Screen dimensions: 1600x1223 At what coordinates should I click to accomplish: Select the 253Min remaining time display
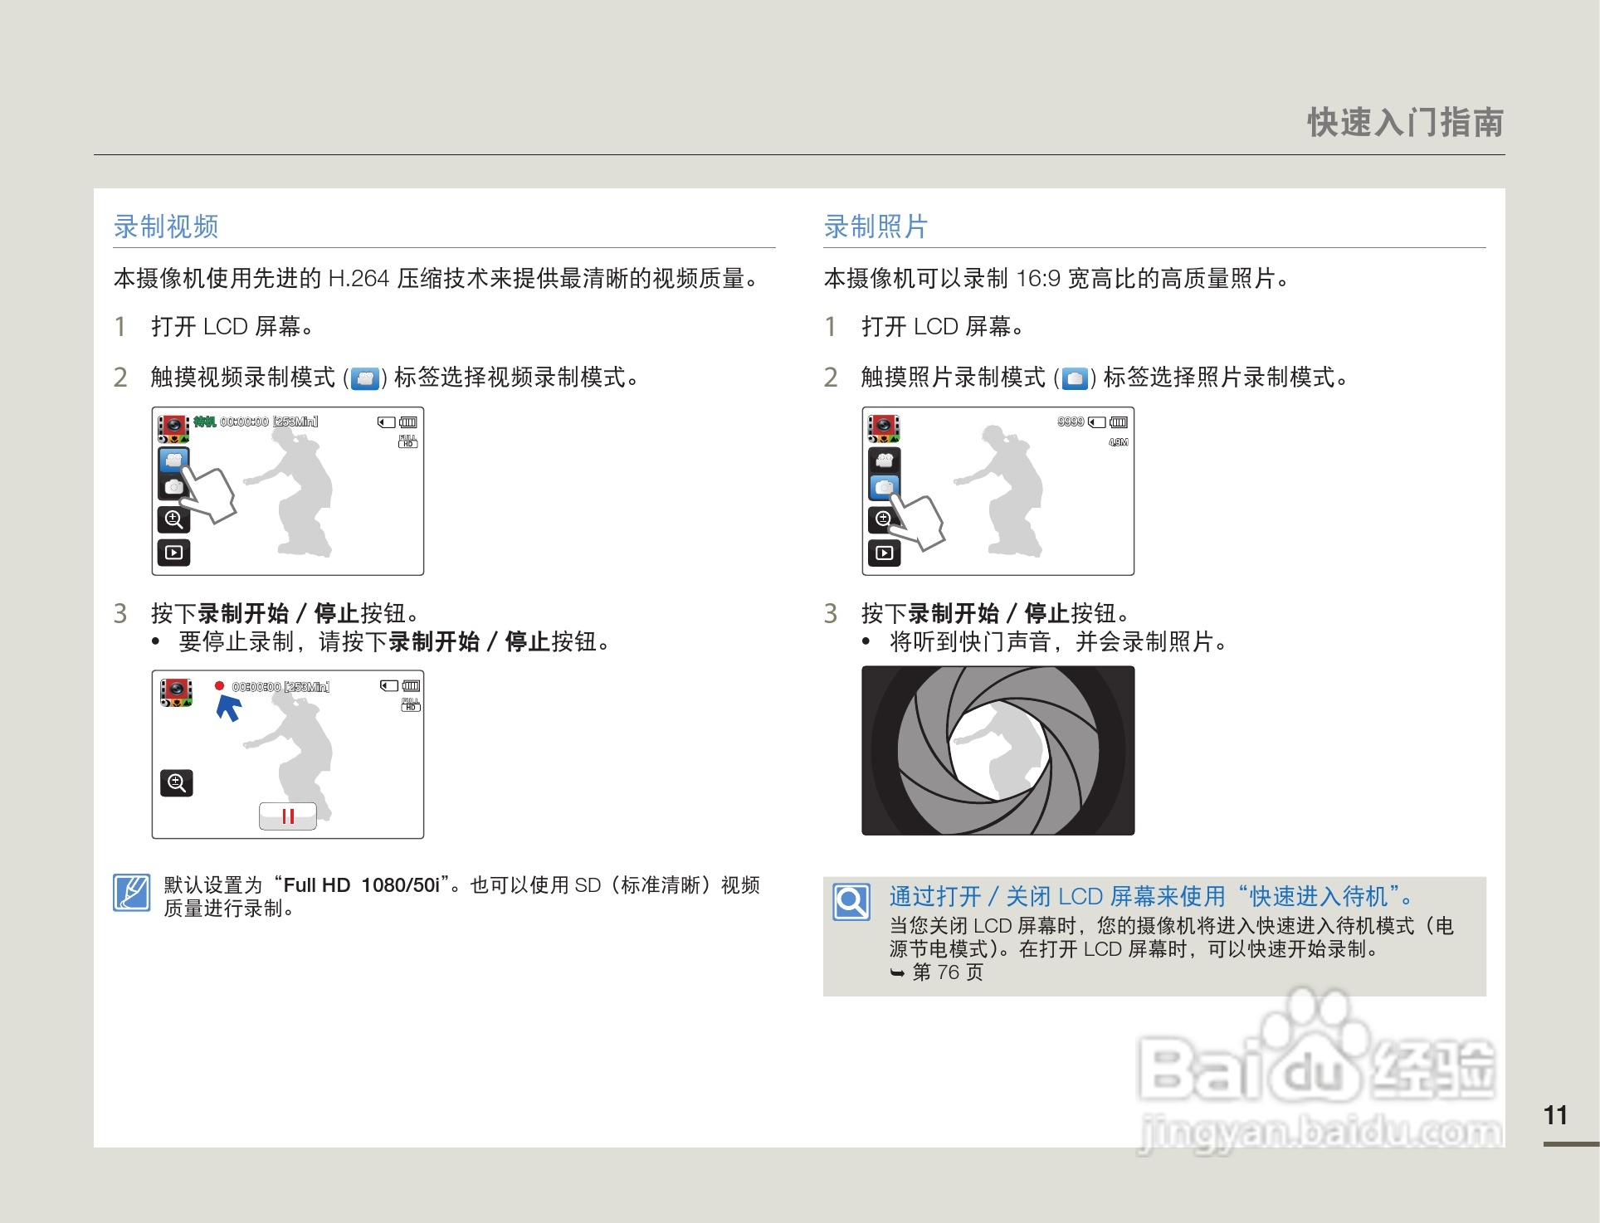click(x=295, y=421)
